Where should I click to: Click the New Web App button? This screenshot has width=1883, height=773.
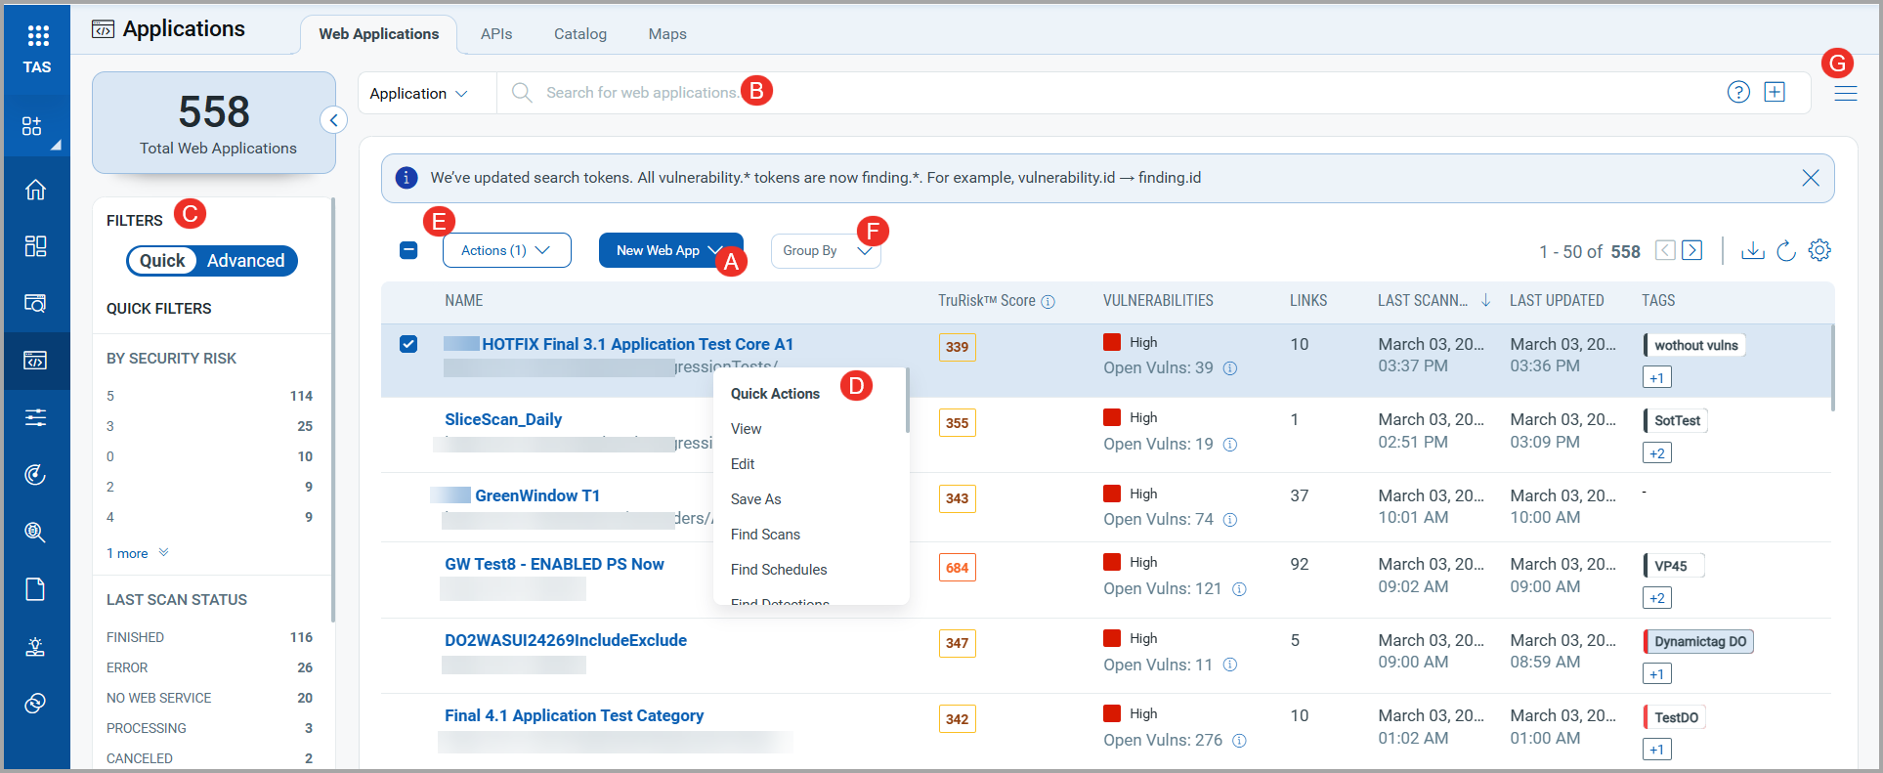(x=659, y=250)
